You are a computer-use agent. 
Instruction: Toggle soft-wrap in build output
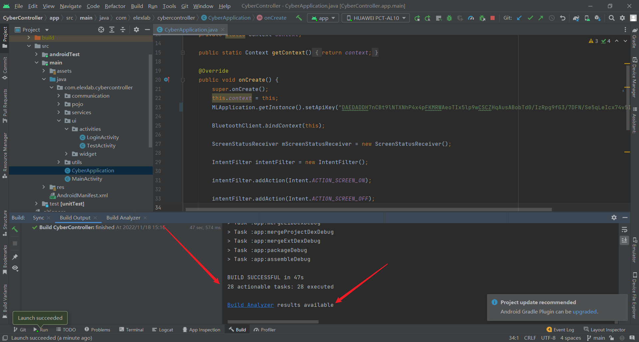tap(624, 230)
